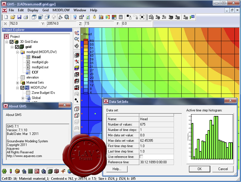Screen dimensions: 241x182
Task: Collapse the grid tree node
Action: tap(12, 47)
